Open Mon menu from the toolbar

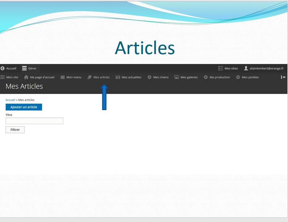71,77
